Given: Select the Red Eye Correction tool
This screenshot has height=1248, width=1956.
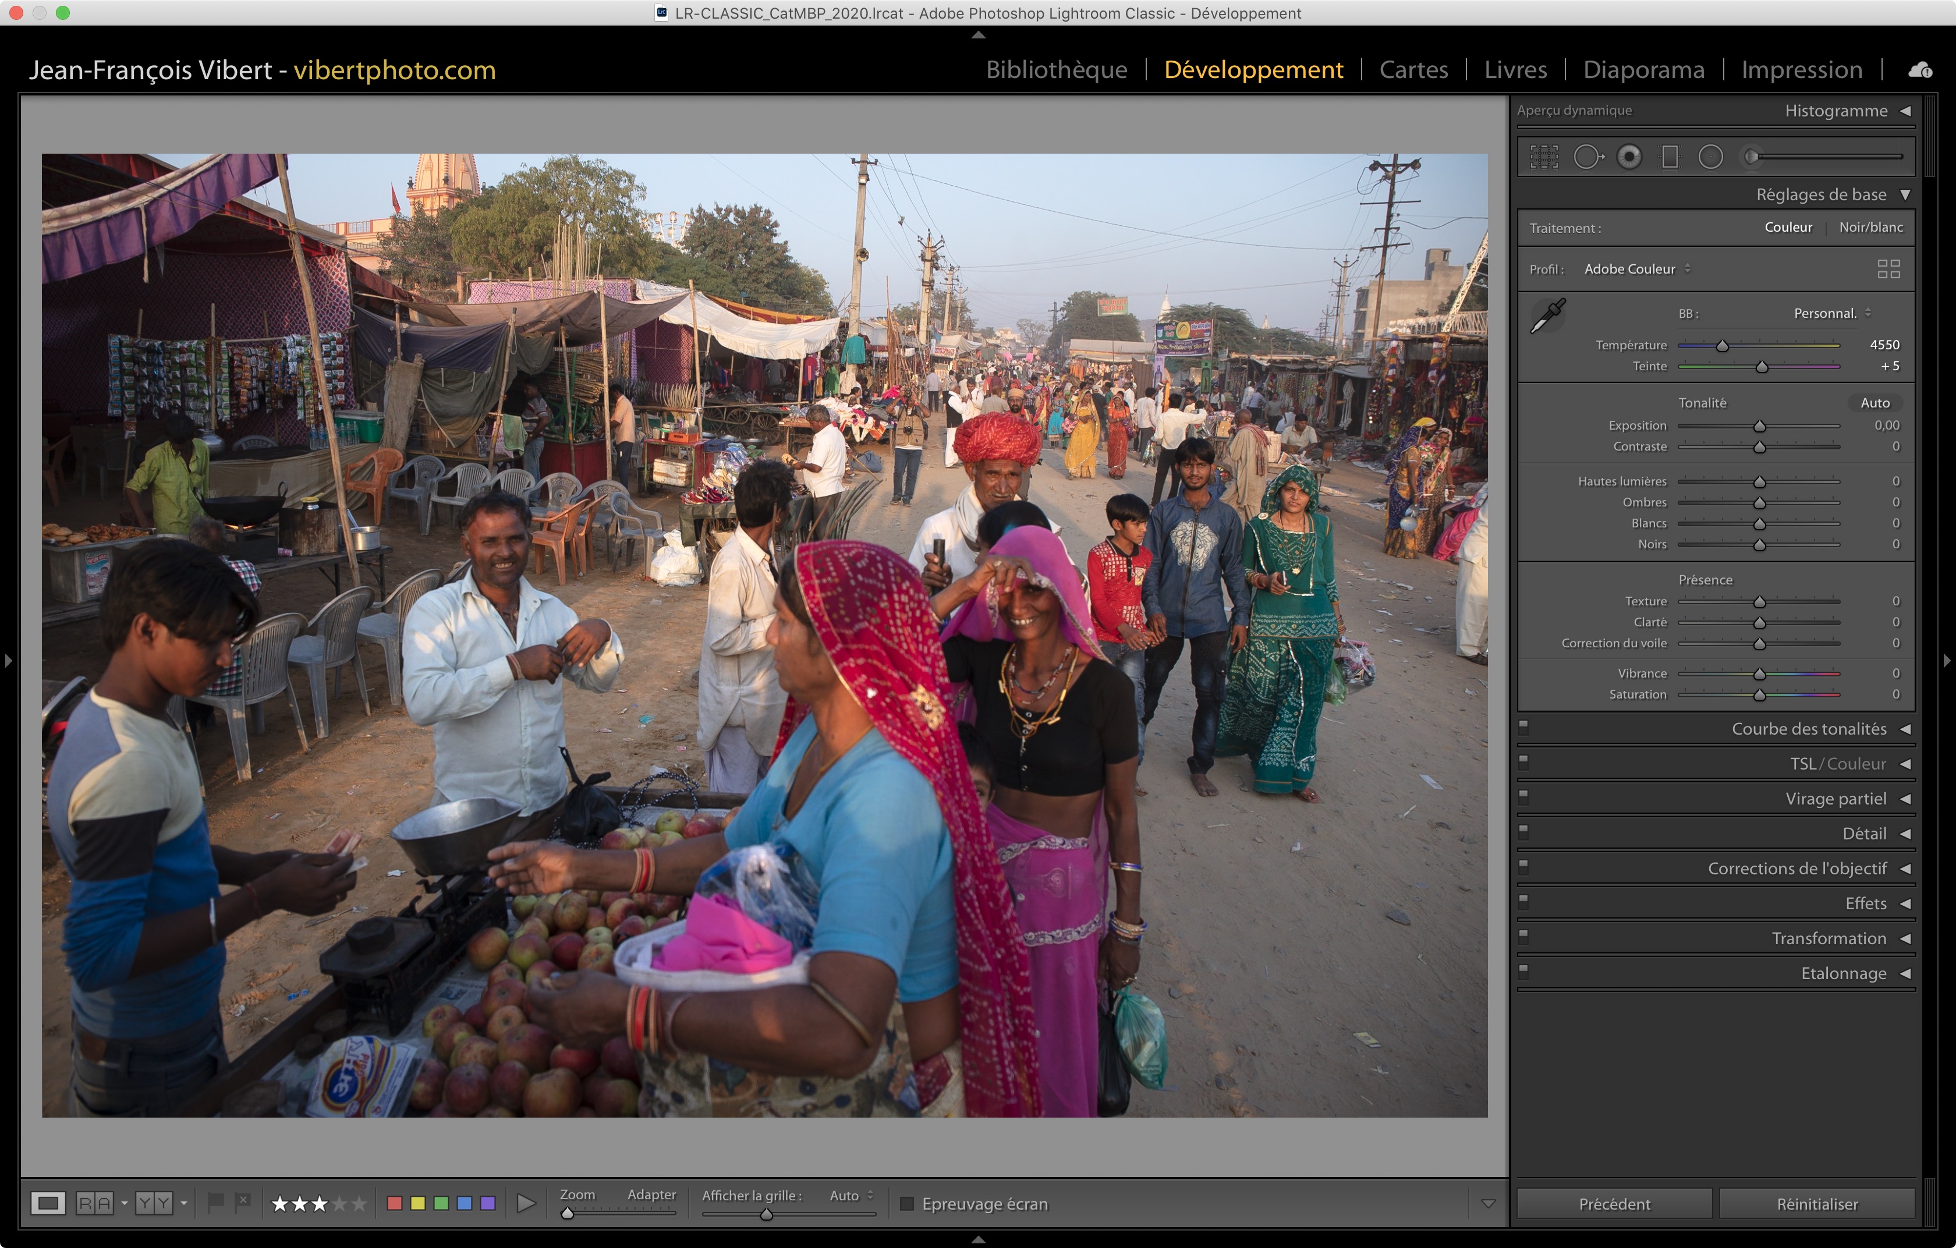Looking at the screenshot, I should 1629,157.
